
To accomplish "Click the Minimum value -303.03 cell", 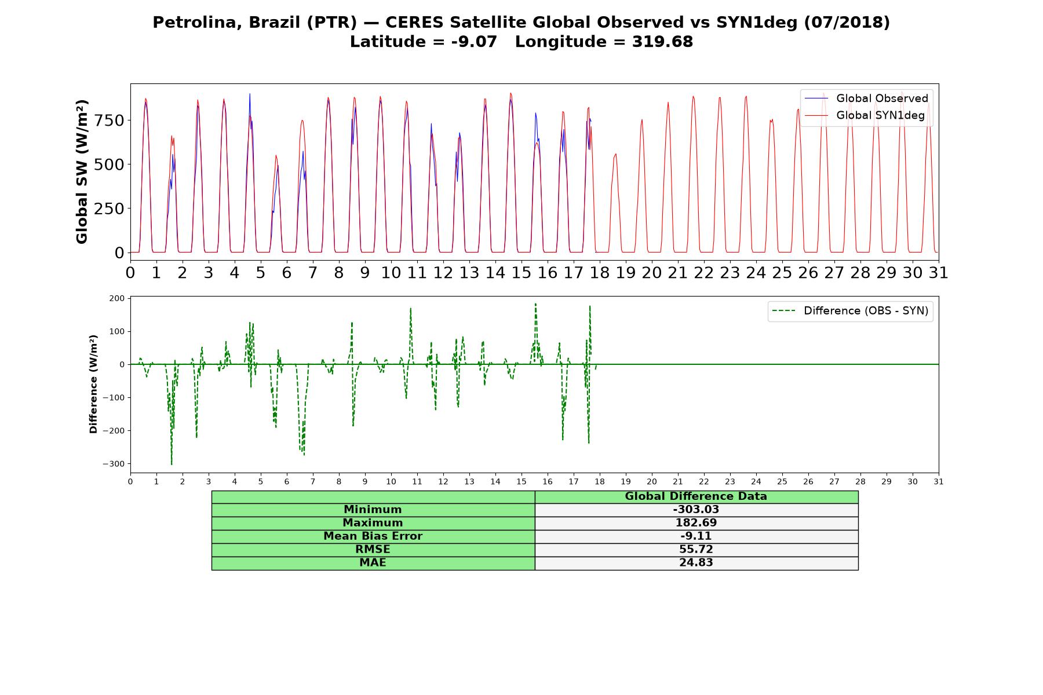I will 696,510.
